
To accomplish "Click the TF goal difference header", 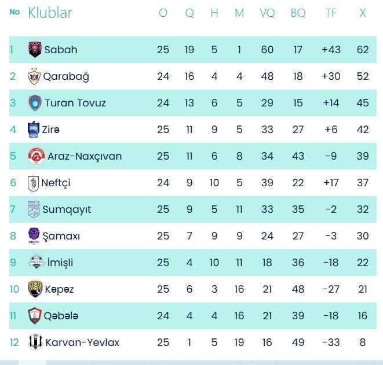I will [x=331, y=13].
